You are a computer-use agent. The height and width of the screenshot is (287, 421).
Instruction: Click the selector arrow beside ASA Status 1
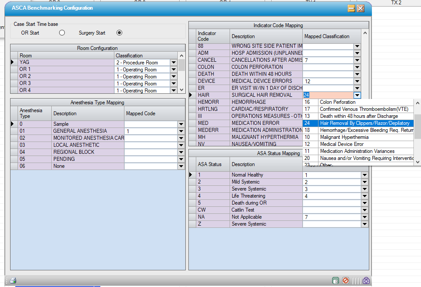[191, 174]
